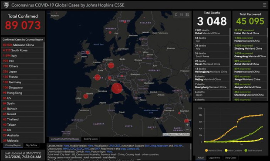Open the hamburger menu in the header
Image resolution: width=270 pixels, height=161 pixels.
[x=264, y=5]
